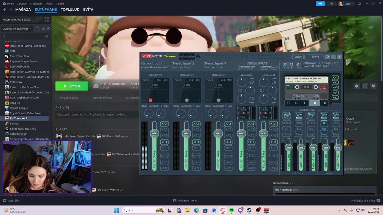Click the library filter sliders icon
Image resolution: width=383 pixels, height=215 pixels.
tap(47, 36)
